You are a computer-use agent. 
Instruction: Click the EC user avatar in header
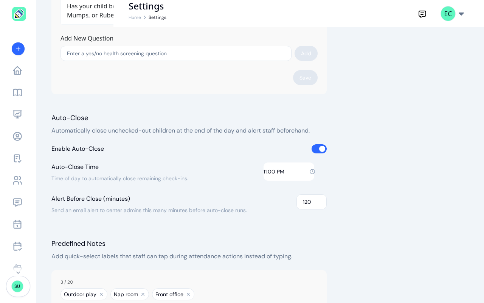point(448,14)
